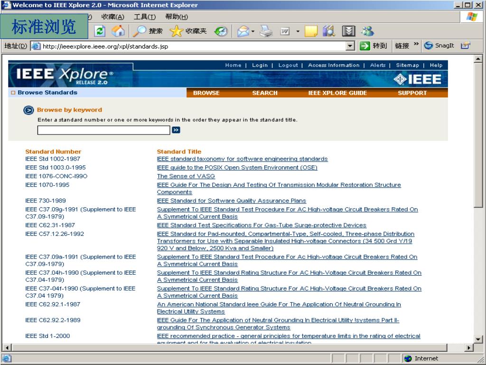Click the Internet zone globe icon

408,358
